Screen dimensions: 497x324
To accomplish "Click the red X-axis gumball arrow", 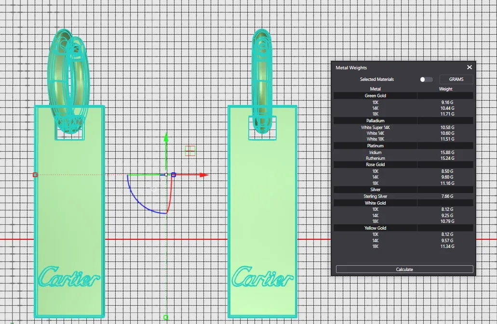I will (204, 175).
